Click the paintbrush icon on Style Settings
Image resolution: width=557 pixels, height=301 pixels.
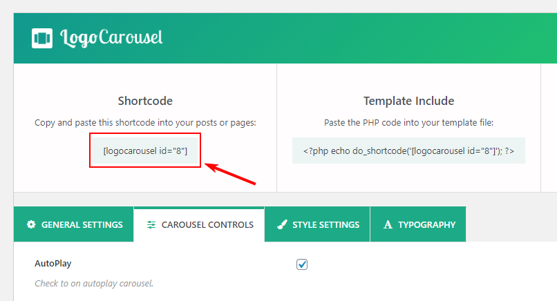(282, 224)
